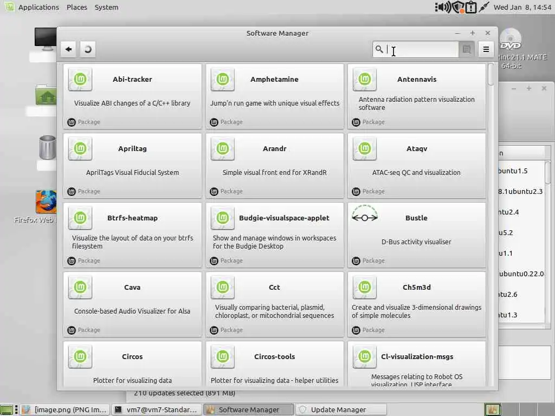Open the Circos-tools package icon
The width and height of the screenshot is (555, 416).
point(223,356)
